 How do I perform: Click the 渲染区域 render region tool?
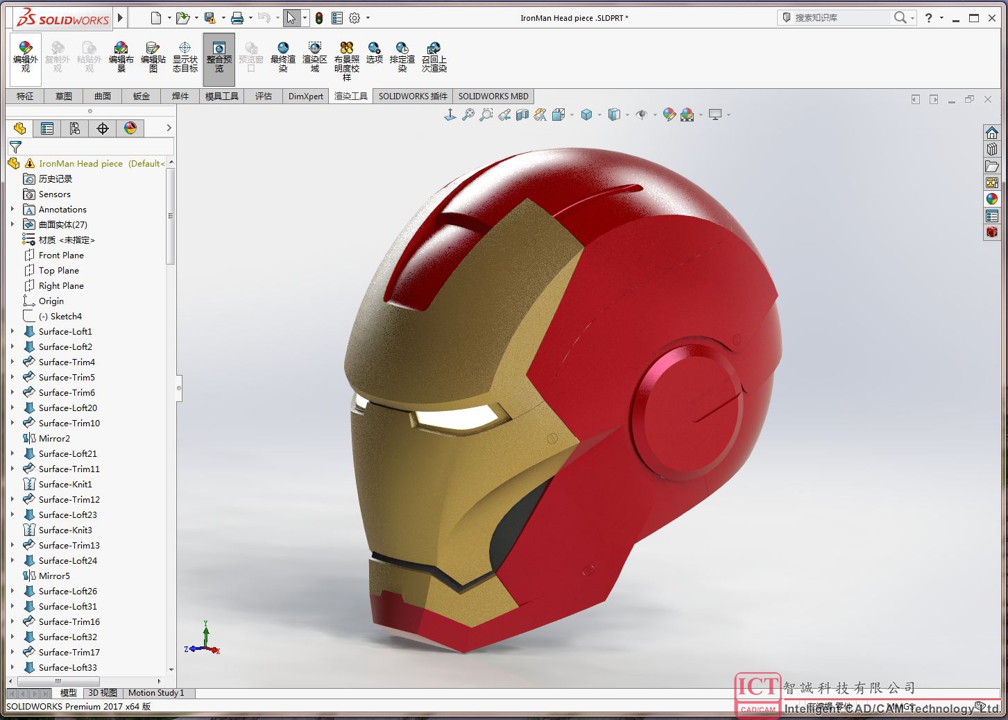(x=315, y=57)
